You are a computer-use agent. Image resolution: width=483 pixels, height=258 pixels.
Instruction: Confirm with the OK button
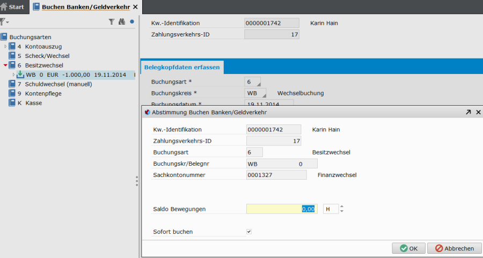pyautogui.click(x=408, y=248)
